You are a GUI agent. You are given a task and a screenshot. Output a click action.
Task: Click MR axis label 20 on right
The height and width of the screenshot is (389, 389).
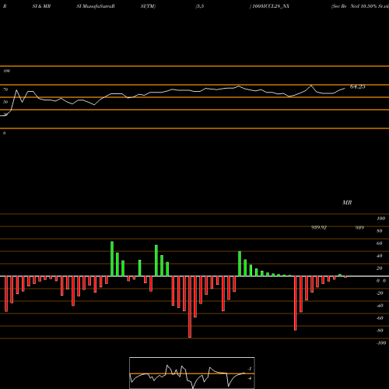[x=380, y=268]
